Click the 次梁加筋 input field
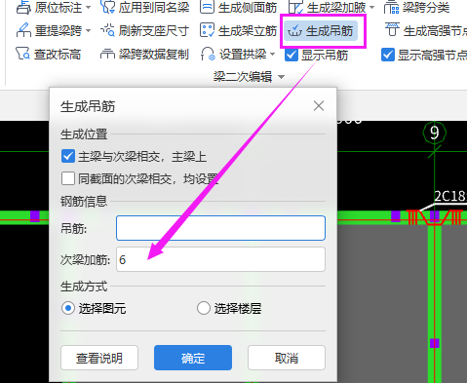 click(220, 259)
